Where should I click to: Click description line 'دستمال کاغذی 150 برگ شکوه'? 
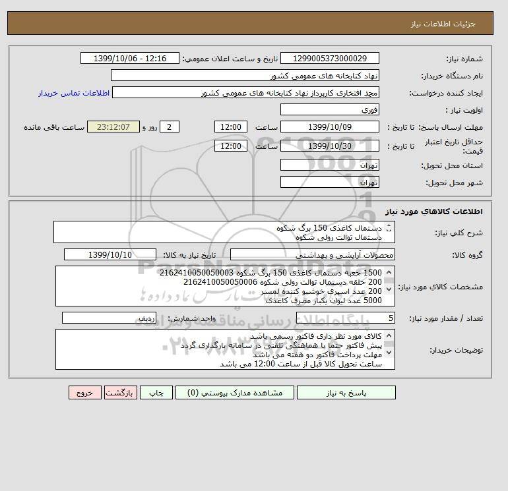point(329,228)
